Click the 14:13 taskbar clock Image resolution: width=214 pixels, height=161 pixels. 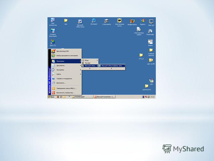coord(152,97)
